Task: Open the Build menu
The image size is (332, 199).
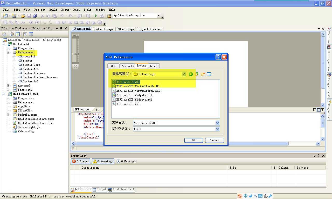Action: pos(53,10)
